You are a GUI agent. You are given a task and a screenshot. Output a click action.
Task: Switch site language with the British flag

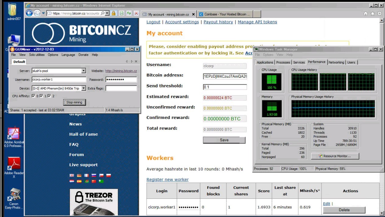(x=72, y=175)
